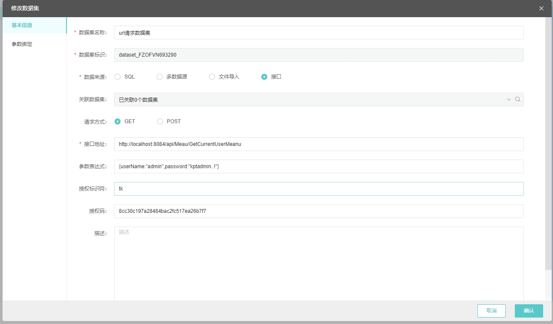Click the 数据集名称 input field
The width and height of the screenshot is (553, 324).
(319, 33)
